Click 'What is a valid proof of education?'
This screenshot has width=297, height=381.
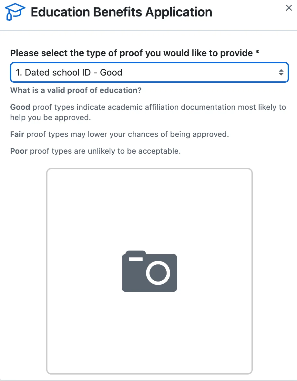click(x=76, y=90)
